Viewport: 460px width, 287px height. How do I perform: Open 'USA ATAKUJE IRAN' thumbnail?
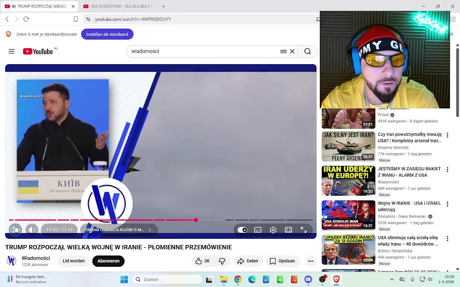(x=349, y=215)
